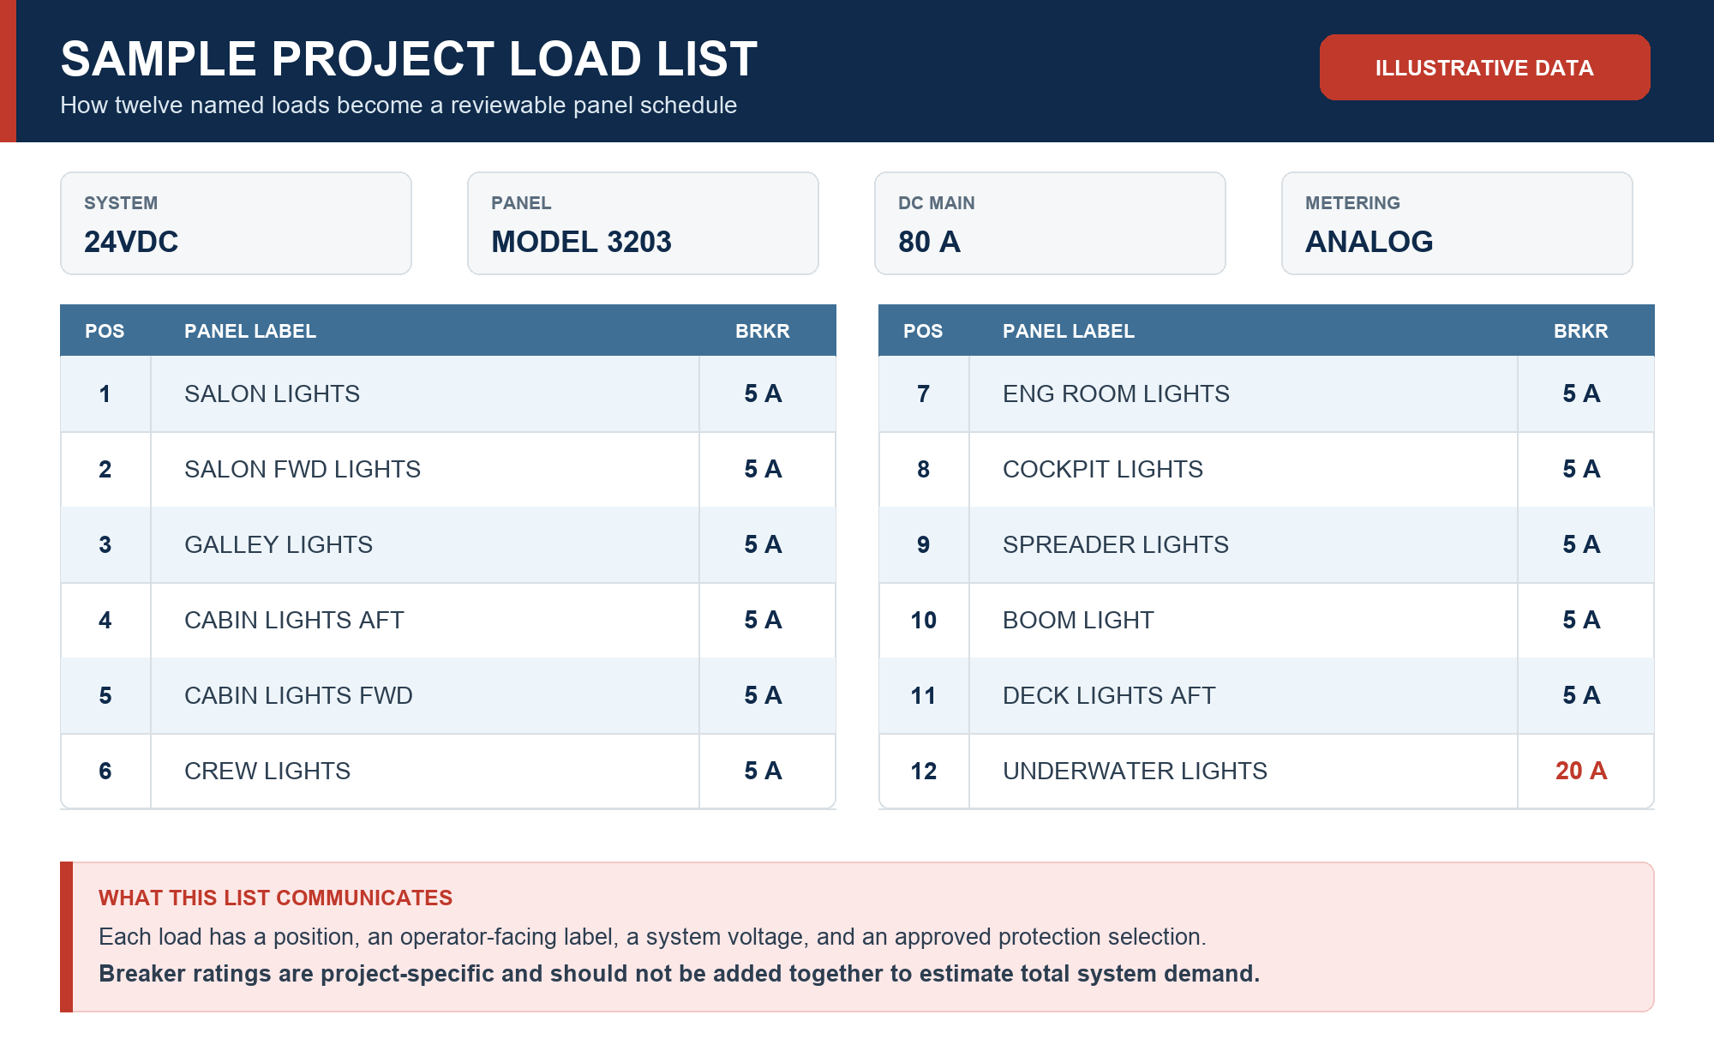Click the subtitle about twelve named loads
1714x1063 pixels.
tap(399, 105)
